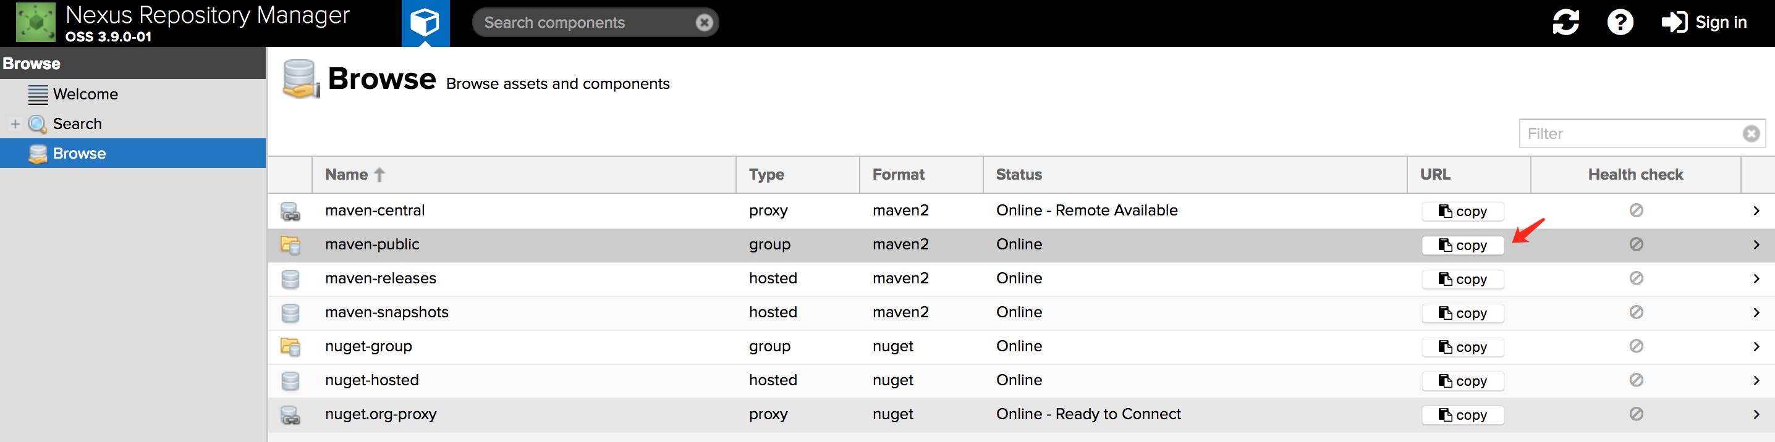Copy URL of maven-releases
The width and height of the screenshot is (1775, 442).
coord(1462,279)
